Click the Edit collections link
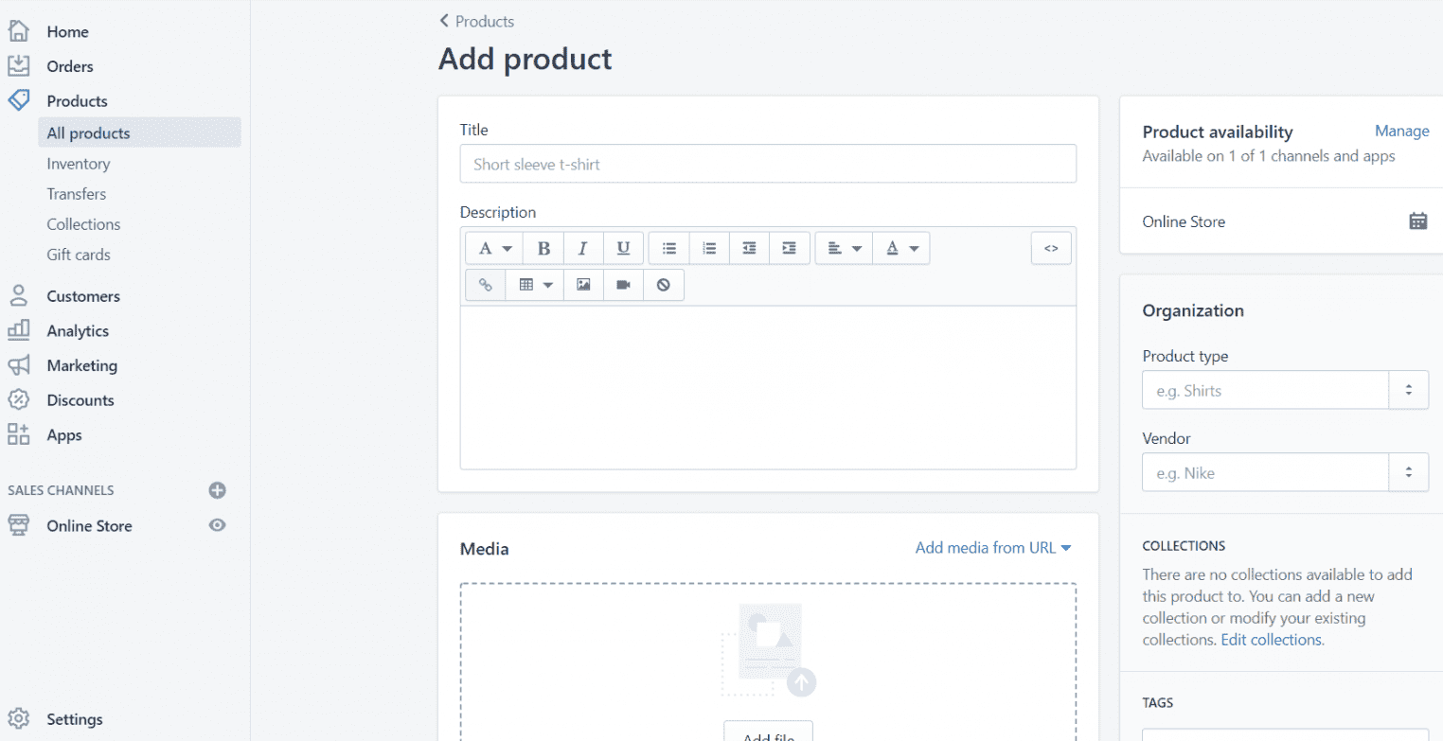The image size is (1443, 741). click(1271, 639)
